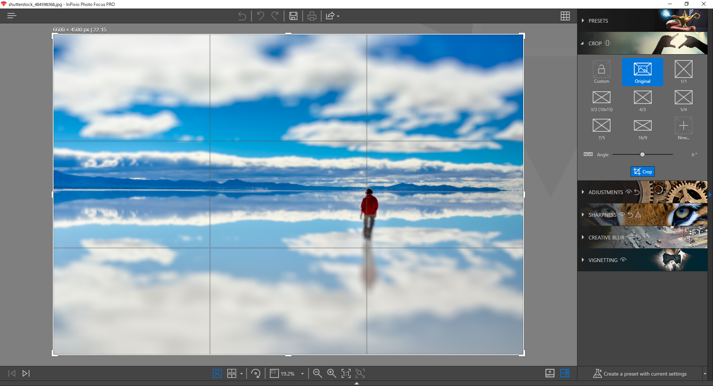Click the Angle slider handle
This screenshot has width=713, height=386.
(x=642, y=154)
